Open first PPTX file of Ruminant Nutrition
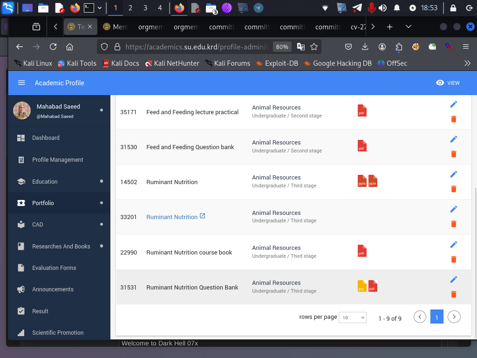This screenshot has width=477, height=358. (362, 181)
